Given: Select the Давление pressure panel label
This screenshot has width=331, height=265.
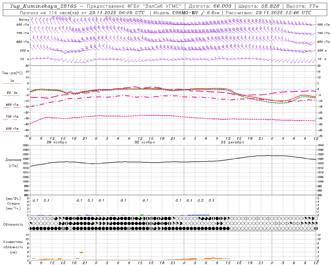Looking at the screenshot, I should click(x=13, y=160).
